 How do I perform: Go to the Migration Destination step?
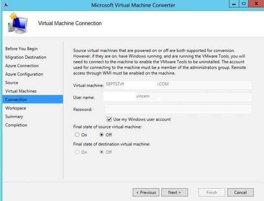click(26, 57)
